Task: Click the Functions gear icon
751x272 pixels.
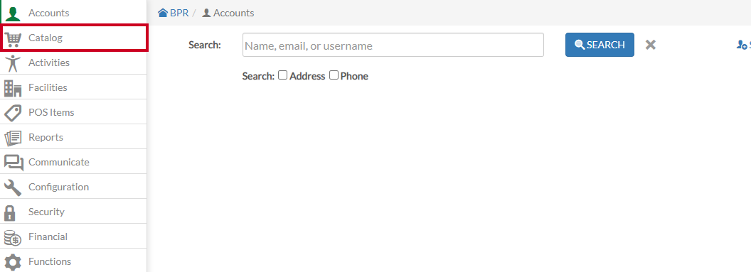Action: 13,262
